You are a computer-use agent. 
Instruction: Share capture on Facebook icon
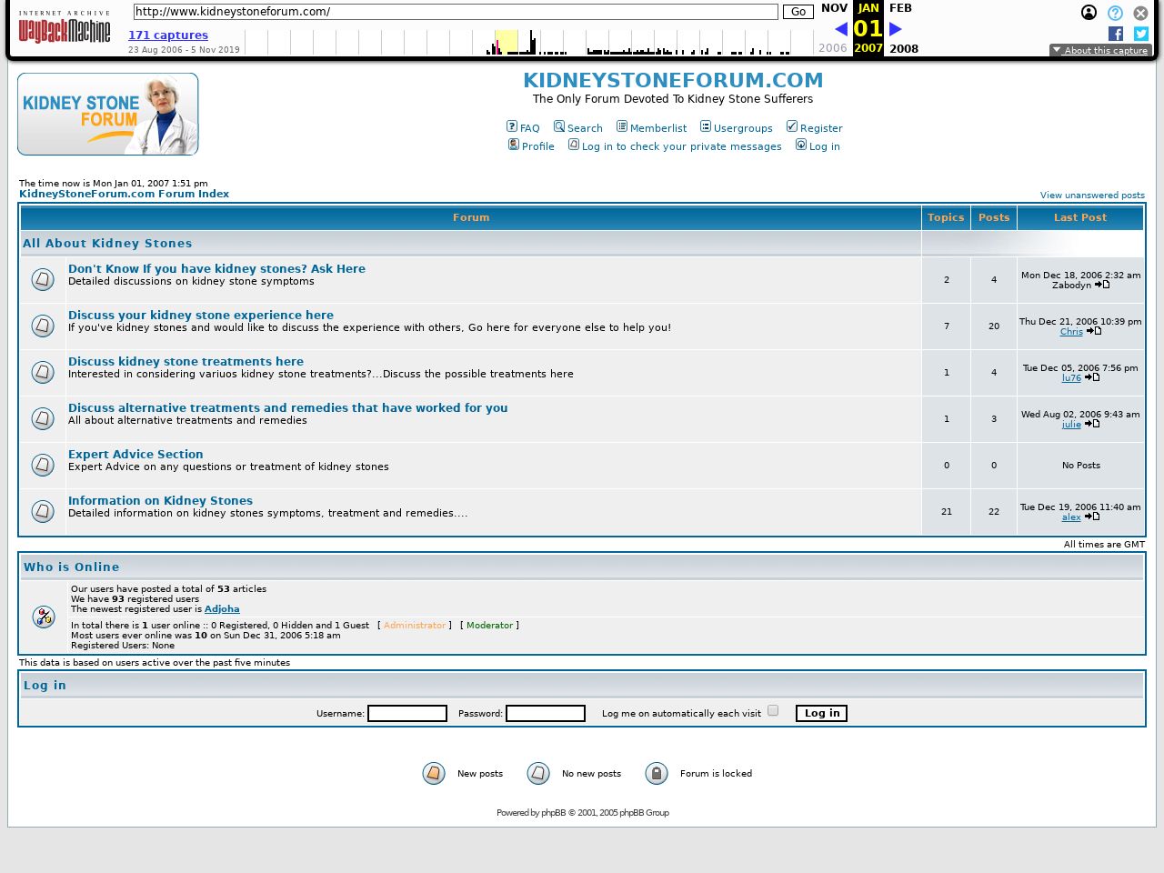(x=1116, y=34)
